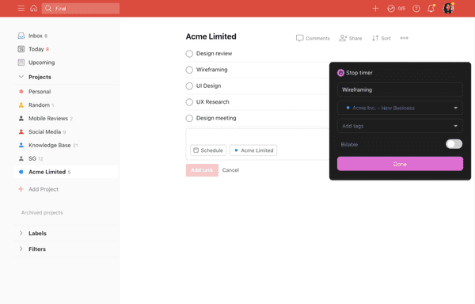
Task: Open the user avatar menu
Action: pos(449,8)
